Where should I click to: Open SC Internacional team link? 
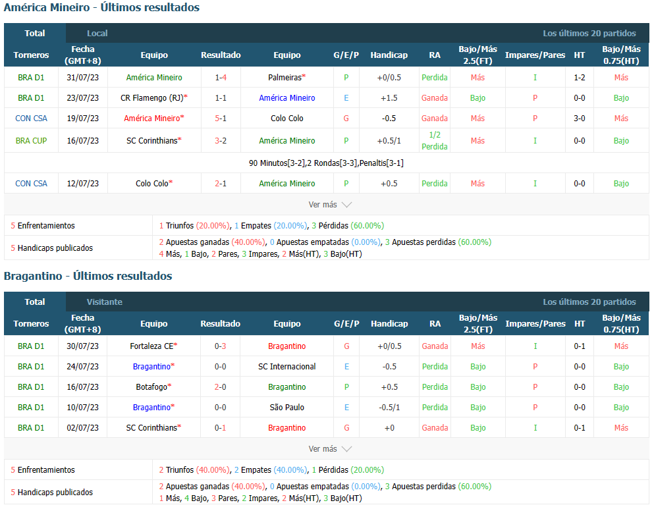point(287,366)
